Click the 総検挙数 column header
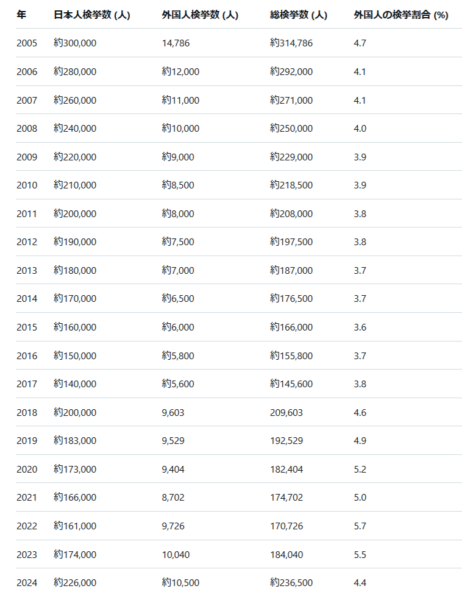This screenshot has width=462, height=608. pos(298,15)
